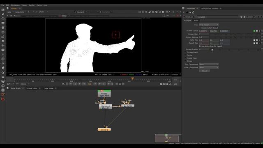Expand the Tuning group
Viewport: 263px width, 148px height.
185,55
